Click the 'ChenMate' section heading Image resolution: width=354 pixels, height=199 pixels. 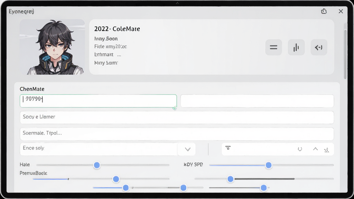[x=32, y=89]
